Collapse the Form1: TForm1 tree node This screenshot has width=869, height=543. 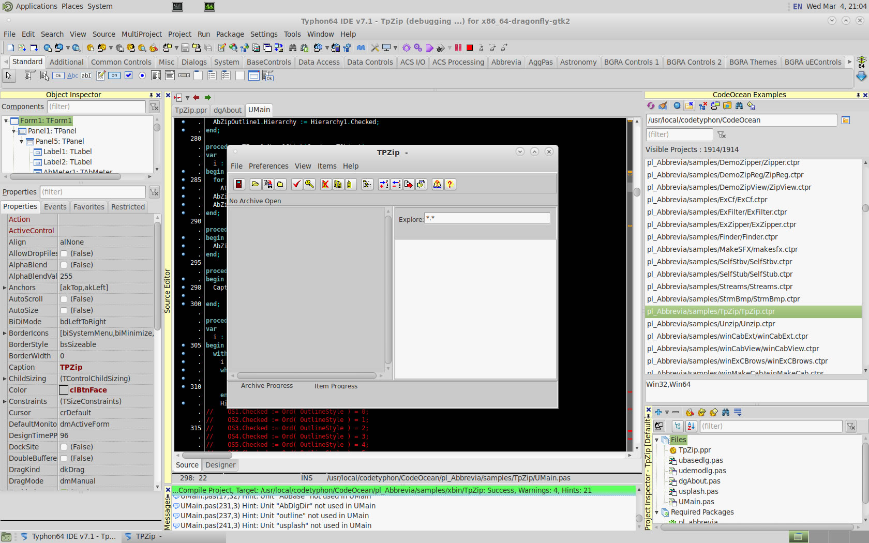click(6, 121)
